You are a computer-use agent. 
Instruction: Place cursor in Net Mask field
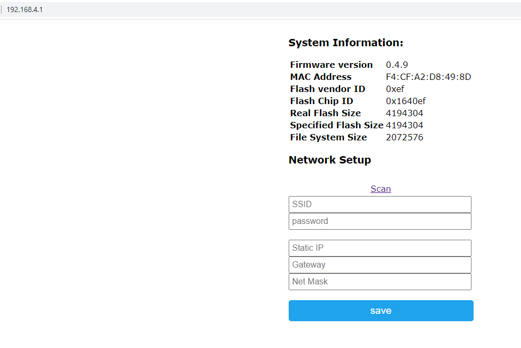click(380, 282)
